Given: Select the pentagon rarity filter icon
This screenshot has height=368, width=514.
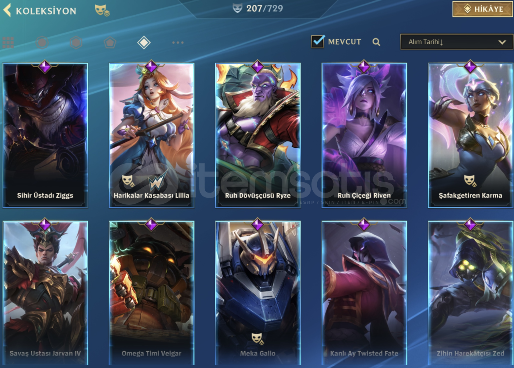Looking at the screenshot, I should (x=110, y=43).
